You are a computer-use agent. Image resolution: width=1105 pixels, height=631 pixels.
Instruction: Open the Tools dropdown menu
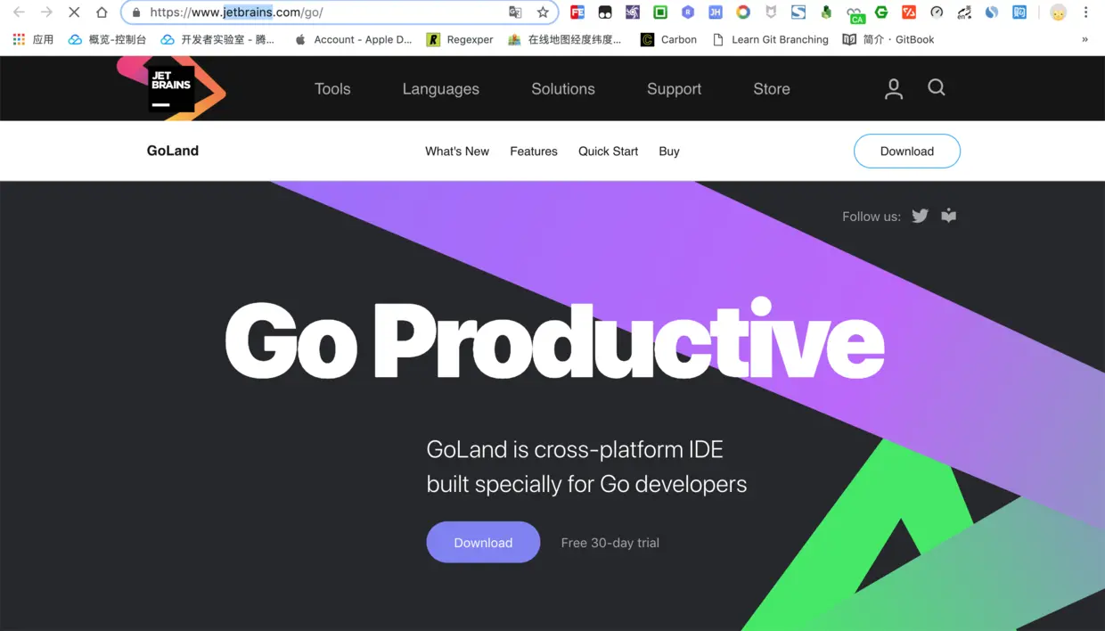[x=332, y=88]
